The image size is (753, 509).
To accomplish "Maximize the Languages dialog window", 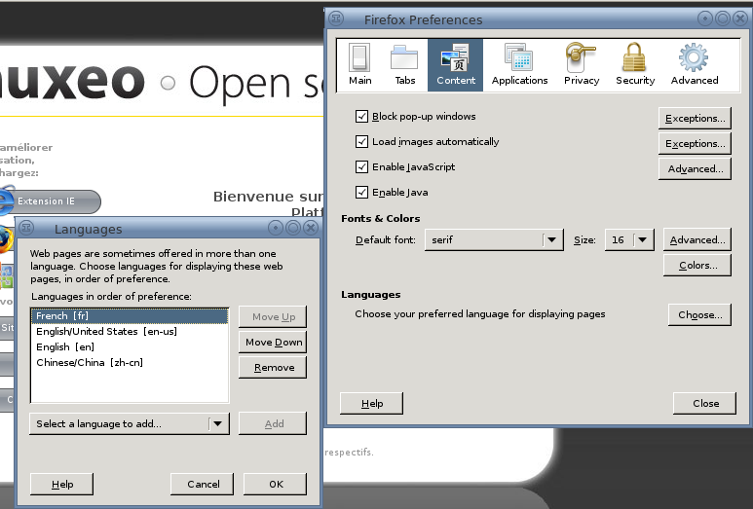I will point(293,228).
